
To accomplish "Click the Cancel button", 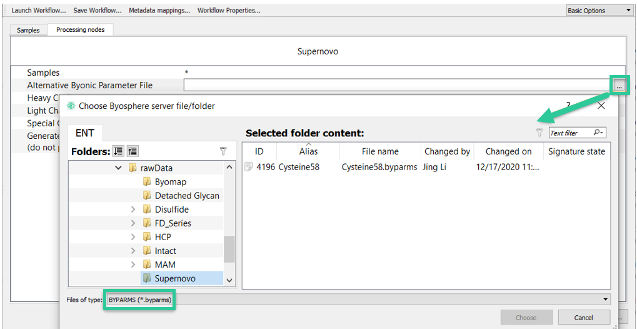I will [584, 318].
